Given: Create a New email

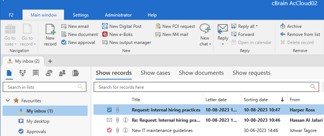Looking at the screenshot, I should [x=75, y=26].
